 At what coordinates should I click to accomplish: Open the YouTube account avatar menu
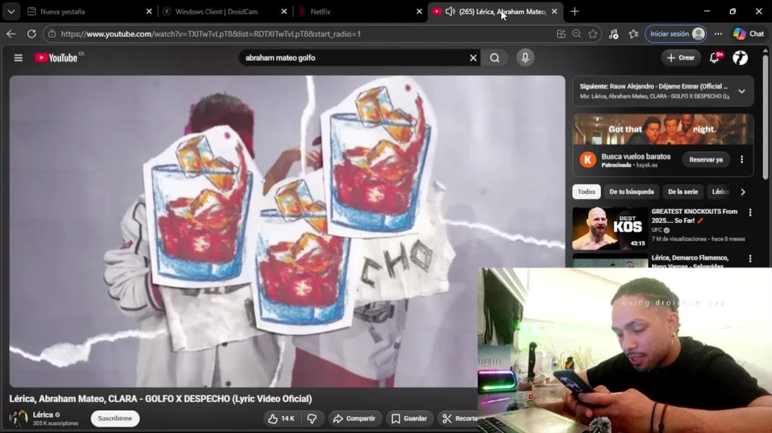click(740, 58)
